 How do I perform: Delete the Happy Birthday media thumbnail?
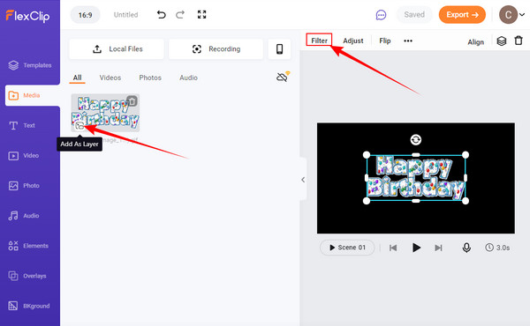click(132, 100)
